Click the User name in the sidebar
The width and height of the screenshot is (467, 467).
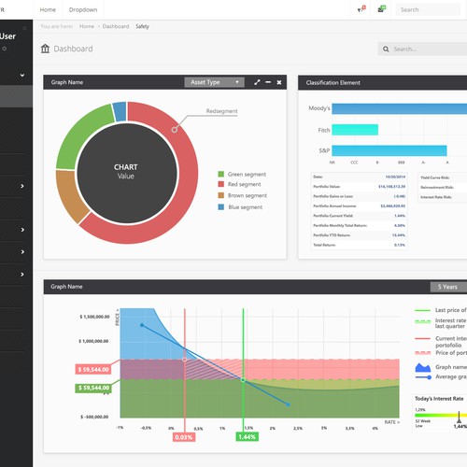[7, 36]
